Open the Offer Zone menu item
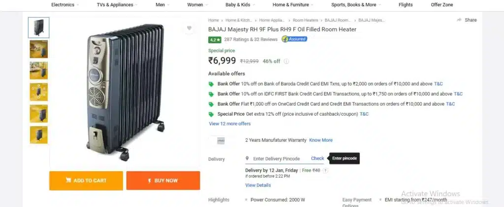 [x=441, y=5]
